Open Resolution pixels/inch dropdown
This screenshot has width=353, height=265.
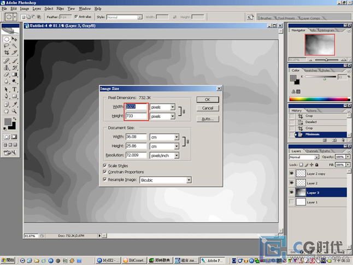tap(176, 155)
